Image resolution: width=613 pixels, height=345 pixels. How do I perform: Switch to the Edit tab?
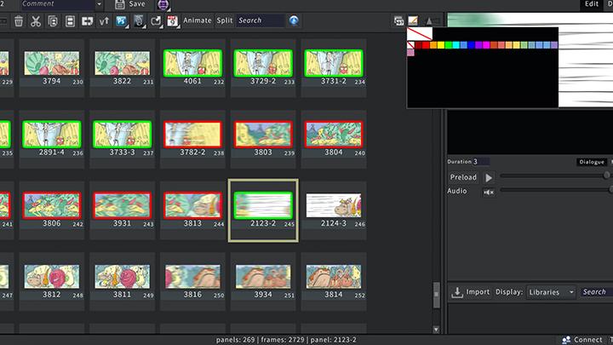pyautogui.click(x=591, y=4)
